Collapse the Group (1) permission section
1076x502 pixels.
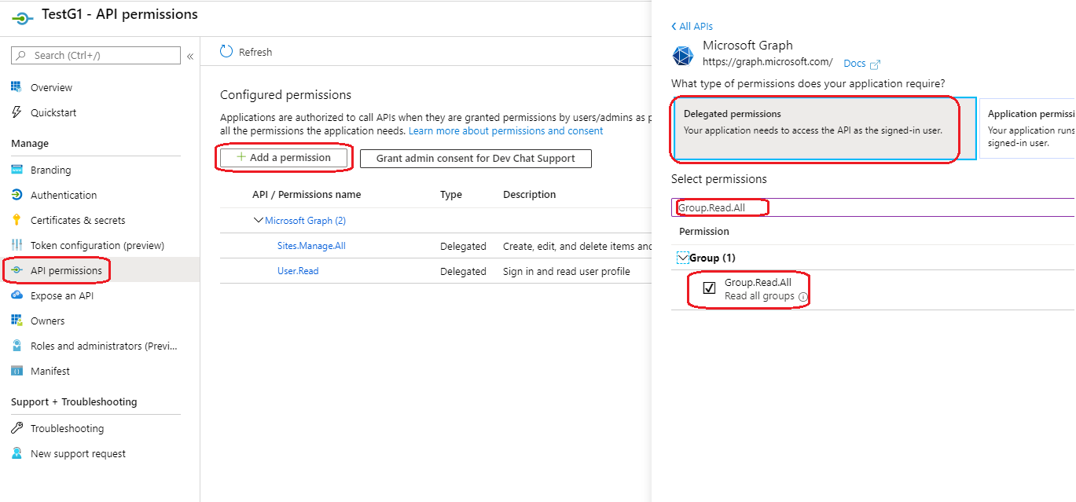pyautogui.click(x=682, y=257)
